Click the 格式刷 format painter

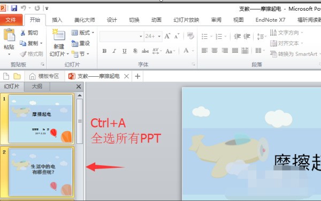point(32,54)
